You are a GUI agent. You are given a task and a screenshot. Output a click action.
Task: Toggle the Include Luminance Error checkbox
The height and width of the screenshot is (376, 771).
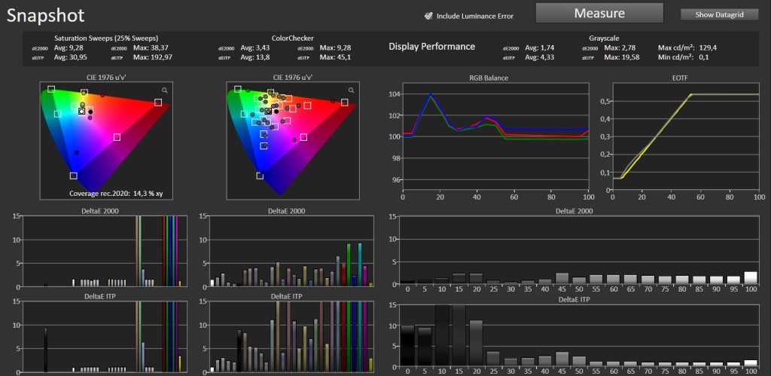[428, 16]
